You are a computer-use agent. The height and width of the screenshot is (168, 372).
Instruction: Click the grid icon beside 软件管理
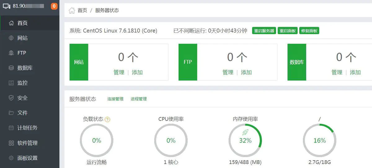point(11,143)
